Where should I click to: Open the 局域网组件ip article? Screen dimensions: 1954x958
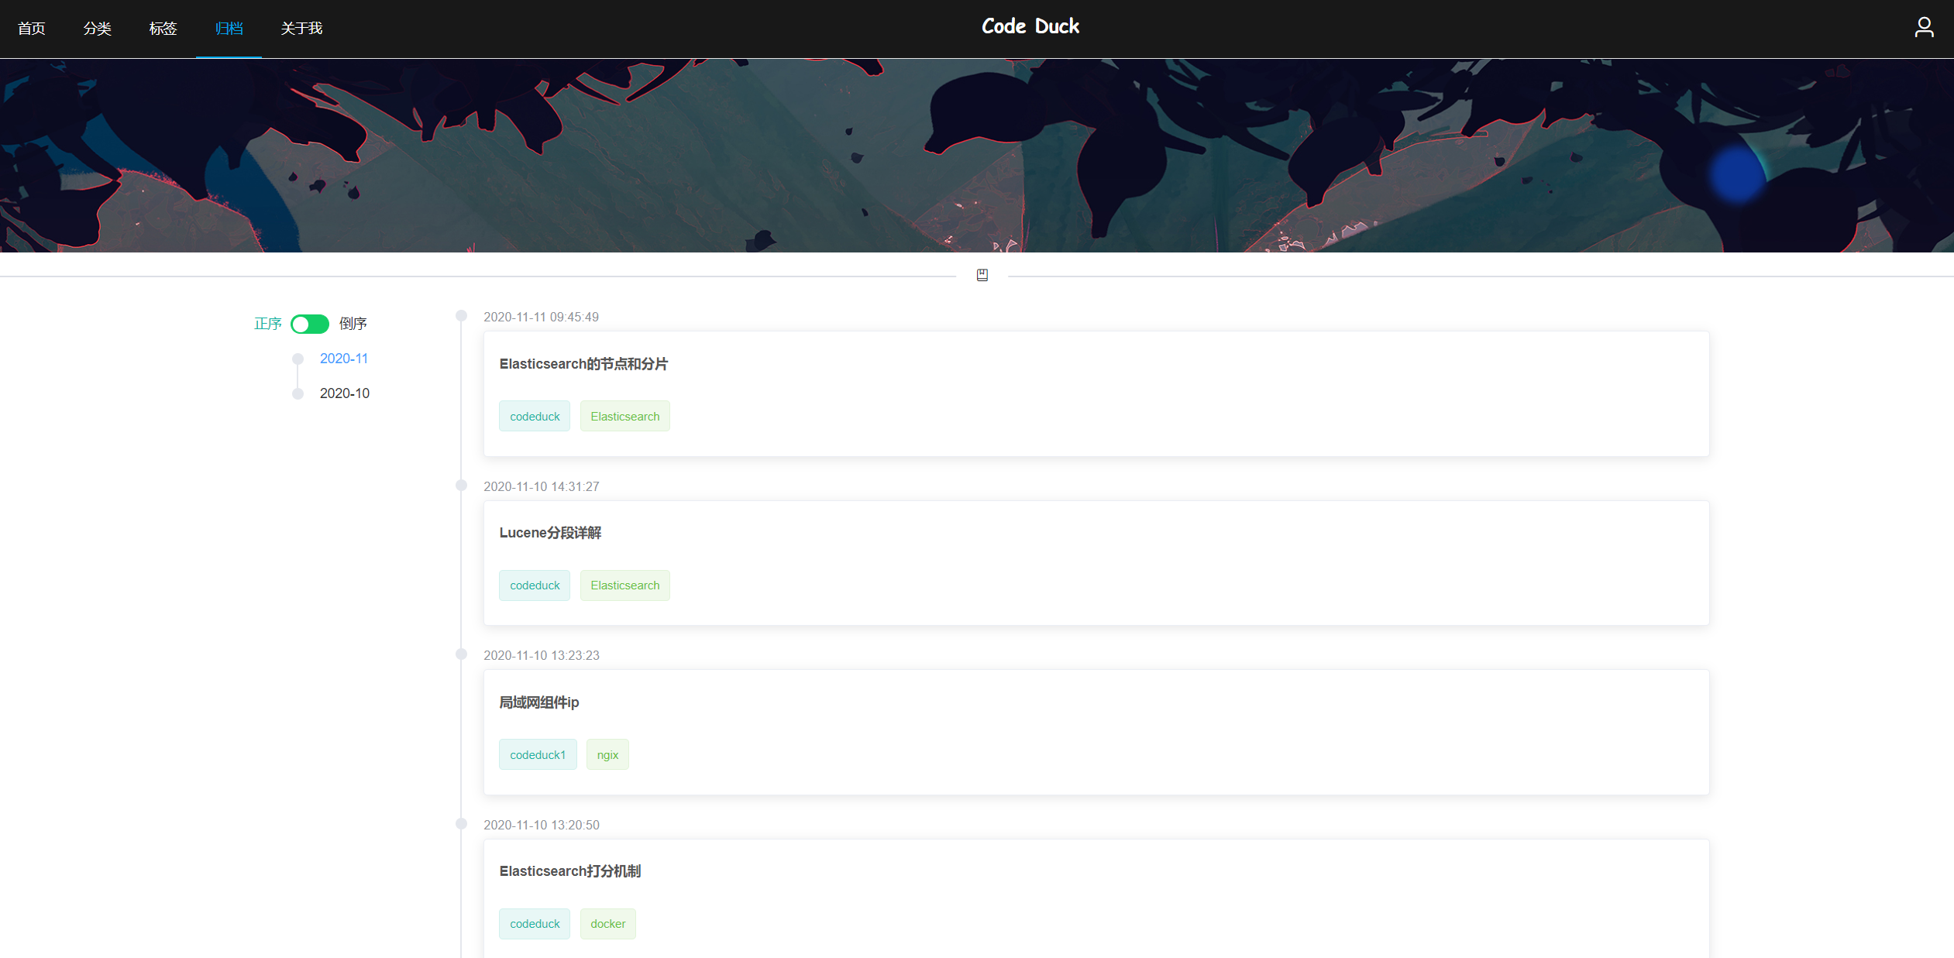coord(539,702)
